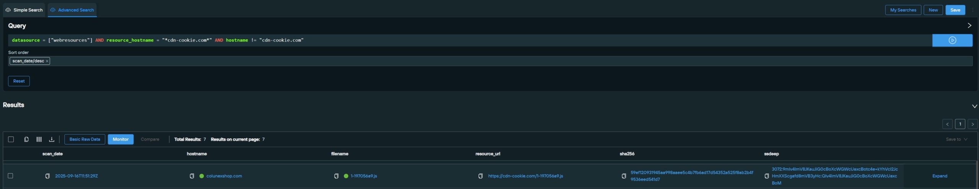Copy the hostname colunexshop.com
The width and height of the screenshot is (979, 189).
coord(192,176)
